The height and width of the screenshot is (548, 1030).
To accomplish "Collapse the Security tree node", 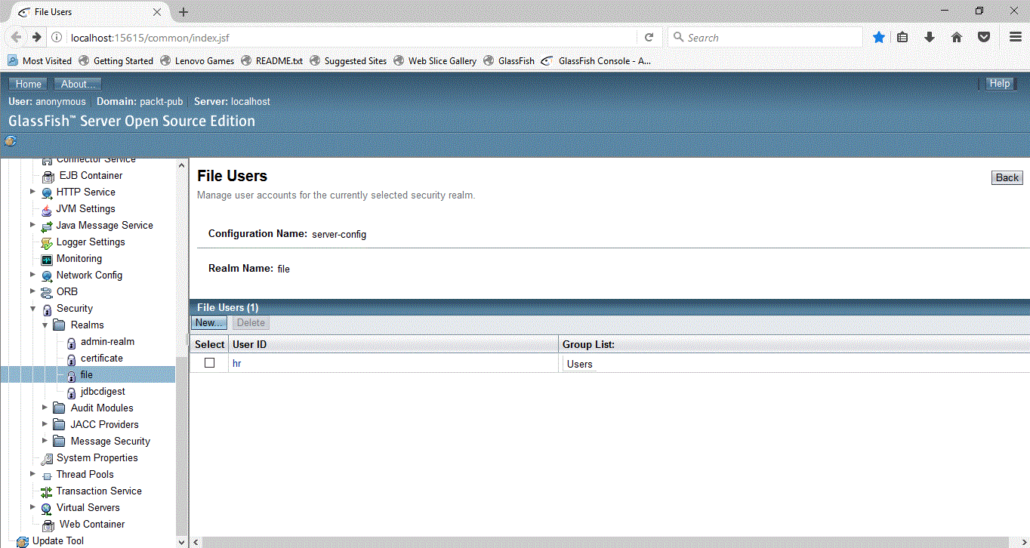I will coord(32,309).
